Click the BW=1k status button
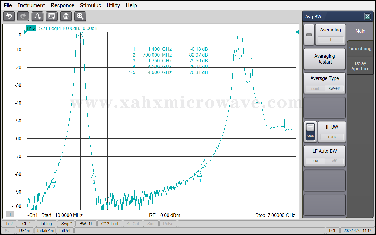 (86, 224)
